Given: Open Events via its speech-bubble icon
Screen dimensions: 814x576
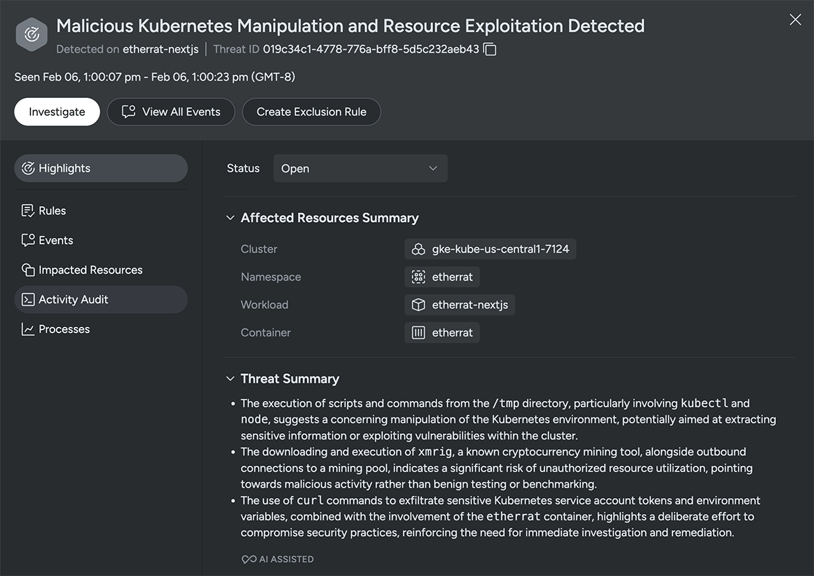Looking at the screenshot, I should tap(28, 240).
